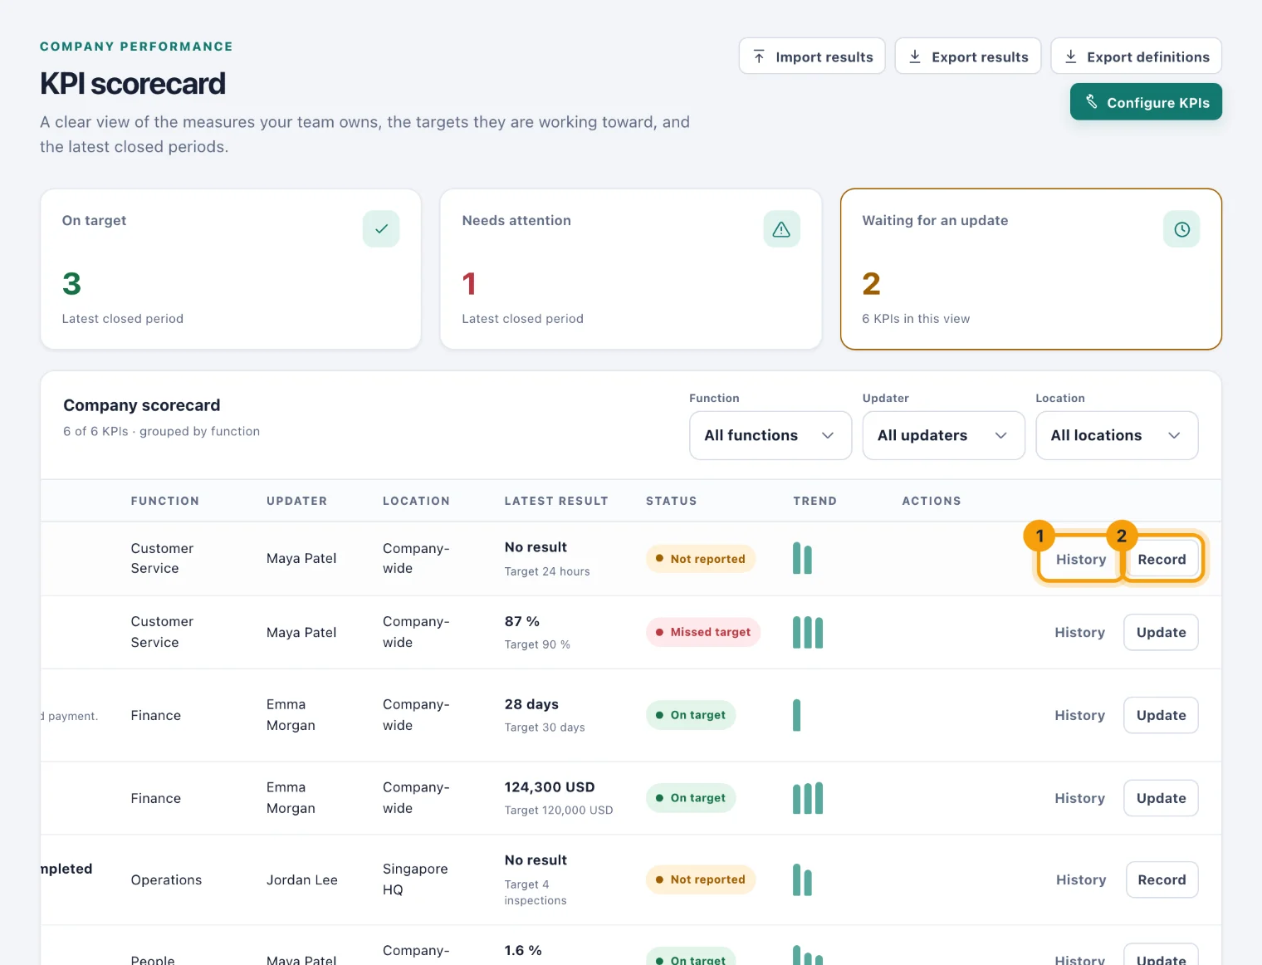Click Record in the Jordan Lee row

[x=1162, y=879]
